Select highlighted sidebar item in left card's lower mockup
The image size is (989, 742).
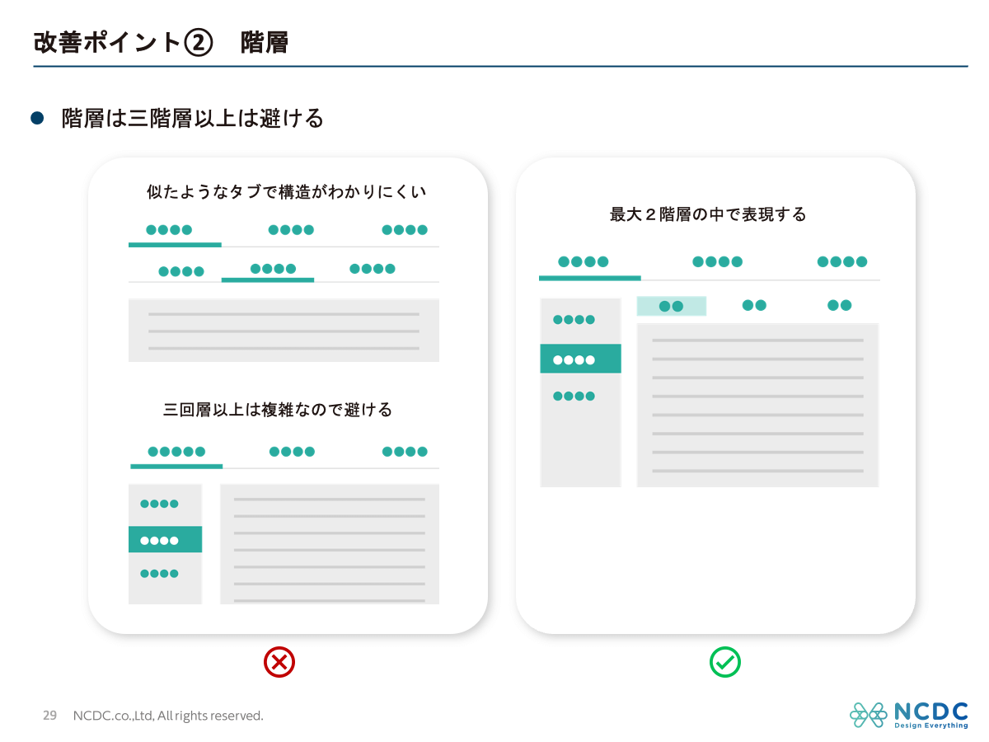coord(165,540)
